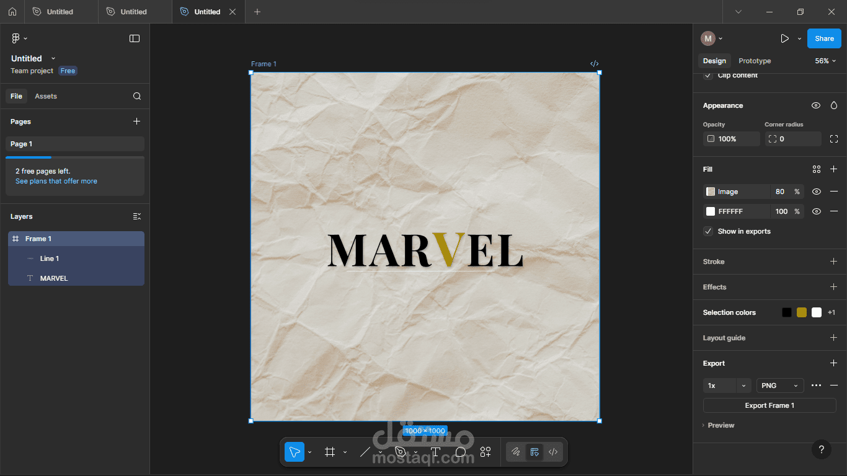
Task: Open the Actions tool in the toolbar
Action: (486, 452)
